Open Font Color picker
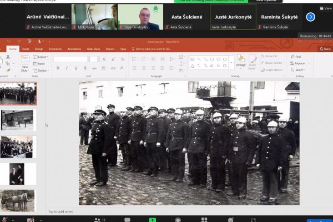The height and width of the screenshot is (222, 333). [122, 68]
